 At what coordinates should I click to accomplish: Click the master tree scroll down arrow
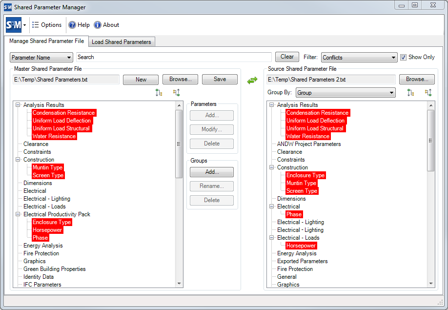coord(179,284)
